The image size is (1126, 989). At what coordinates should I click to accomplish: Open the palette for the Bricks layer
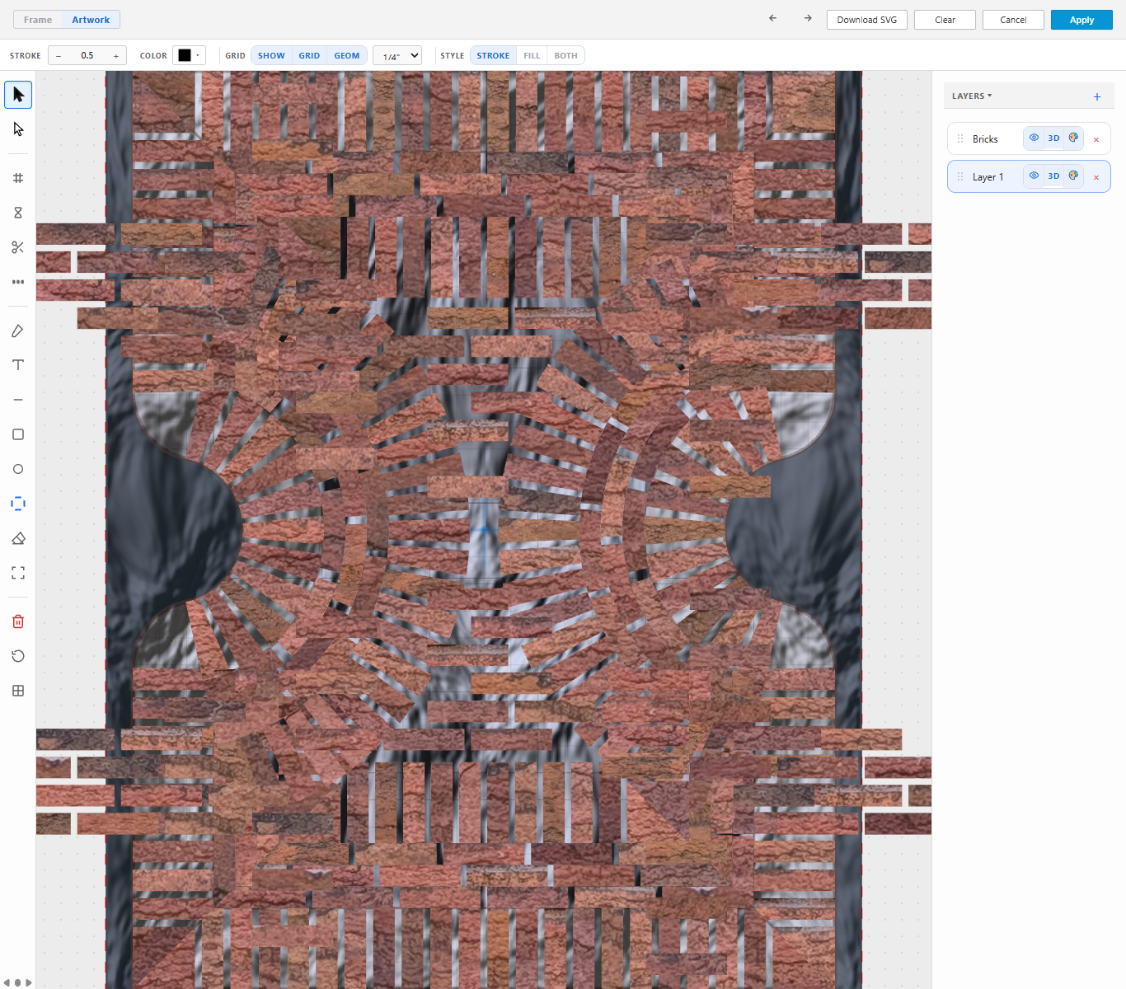coord(1073,138)
